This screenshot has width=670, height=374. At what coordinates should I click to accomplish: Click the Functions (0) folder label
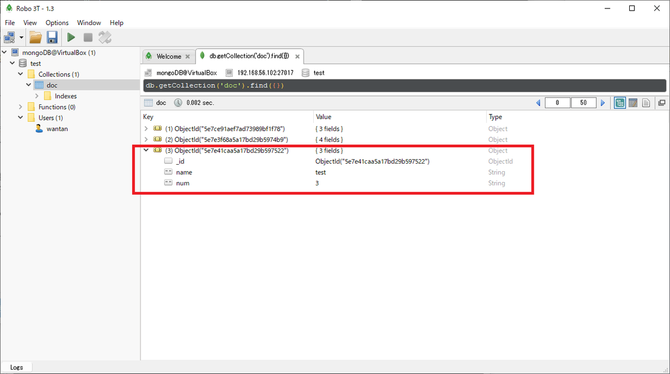[x=57, y=107]
